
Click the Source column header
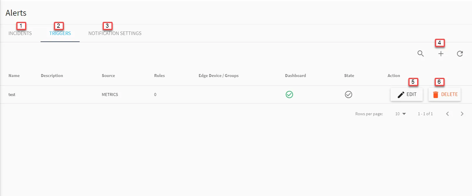108,76
